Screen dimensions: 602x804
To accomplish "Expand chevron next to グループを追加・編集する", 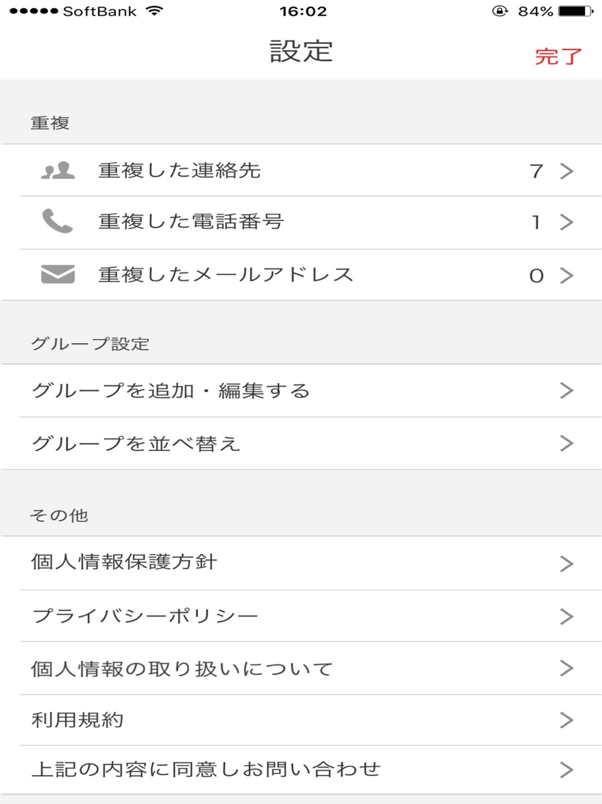I will point(566,391).
